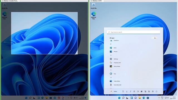
Task: Jump to letter T section header
Action: 111,70
